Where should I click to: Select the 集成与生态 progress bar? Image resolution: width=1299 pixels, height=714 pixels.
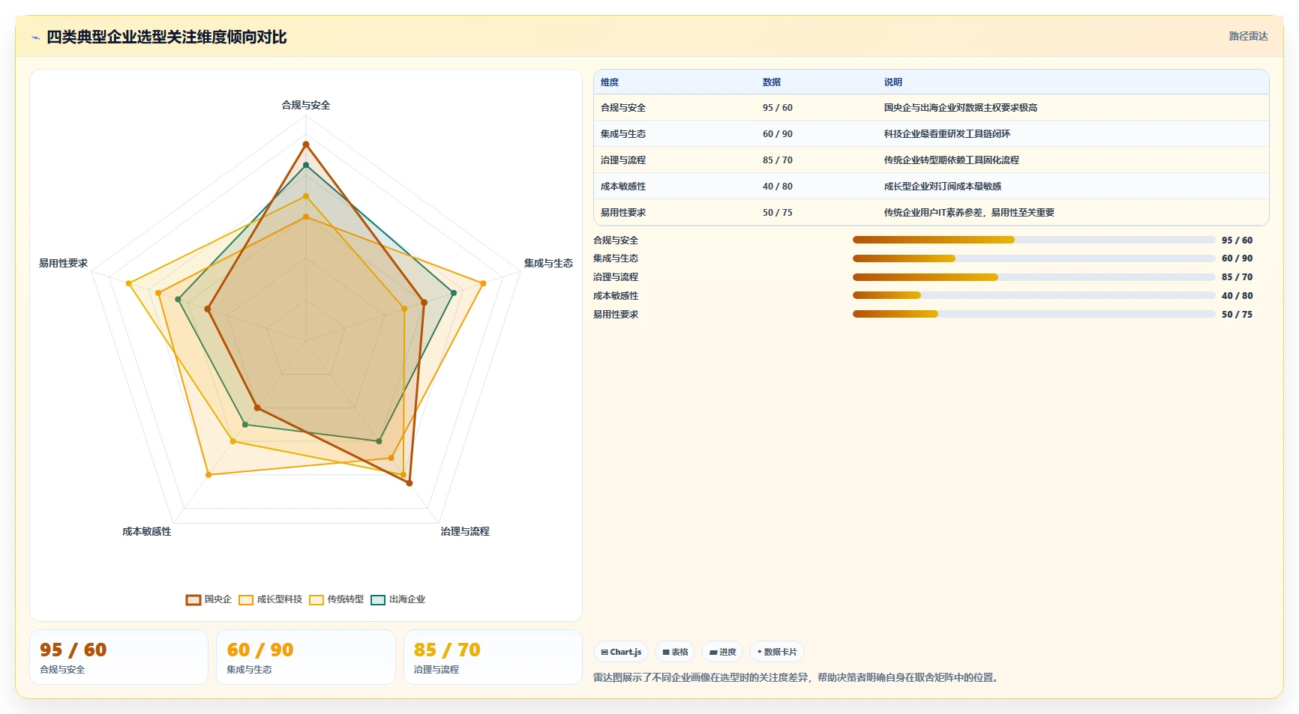click(x=1033, y=258)
